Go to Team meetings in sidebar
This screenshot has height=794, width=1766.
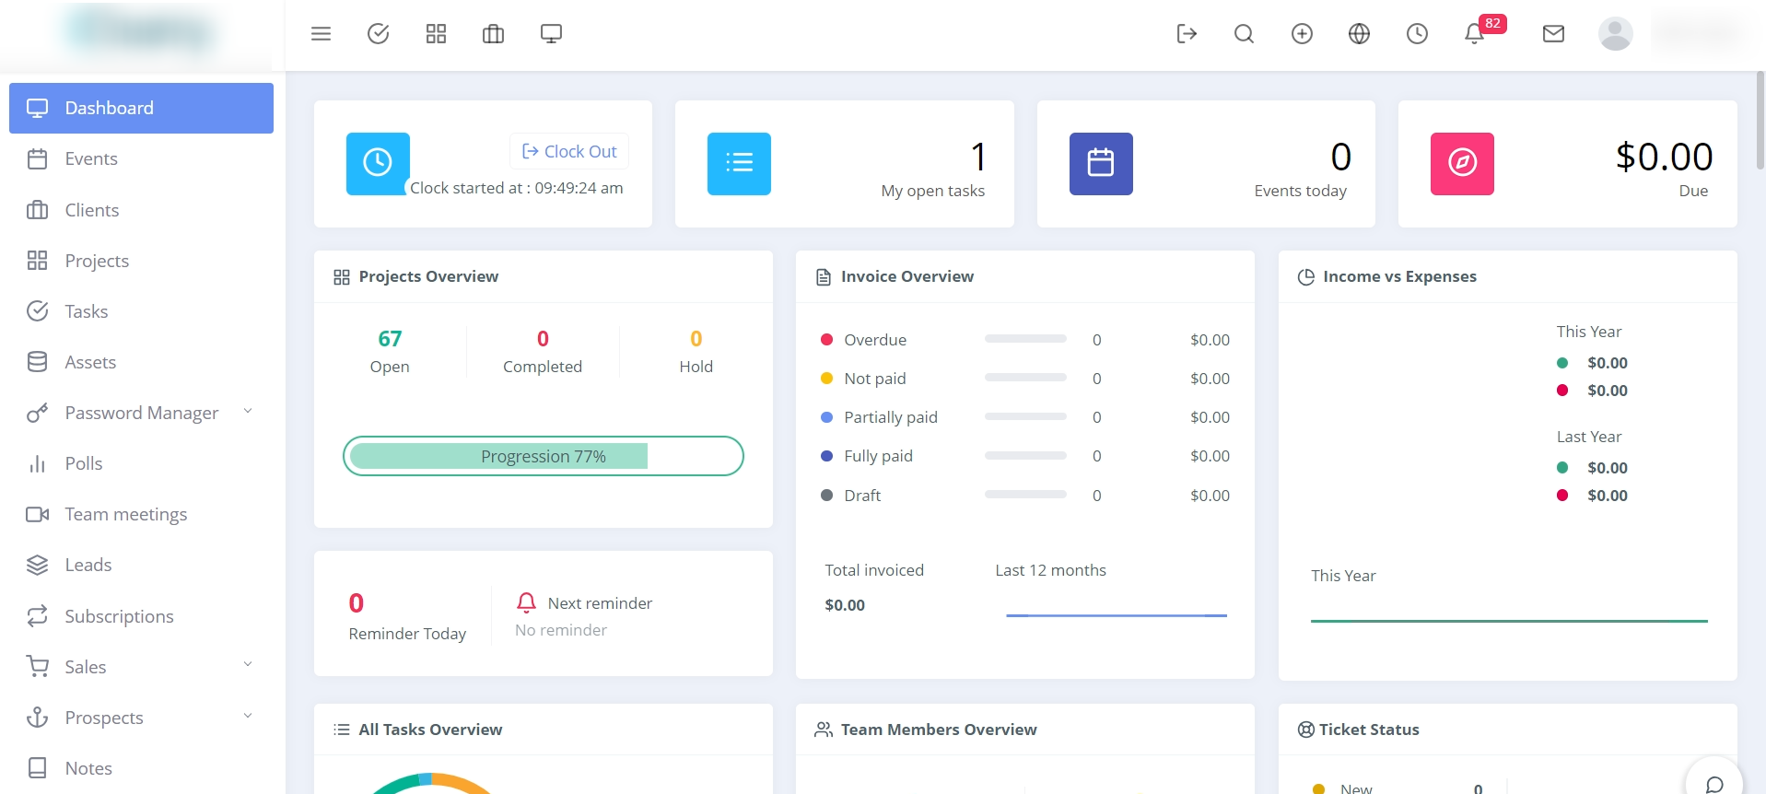tap(125, 514)
